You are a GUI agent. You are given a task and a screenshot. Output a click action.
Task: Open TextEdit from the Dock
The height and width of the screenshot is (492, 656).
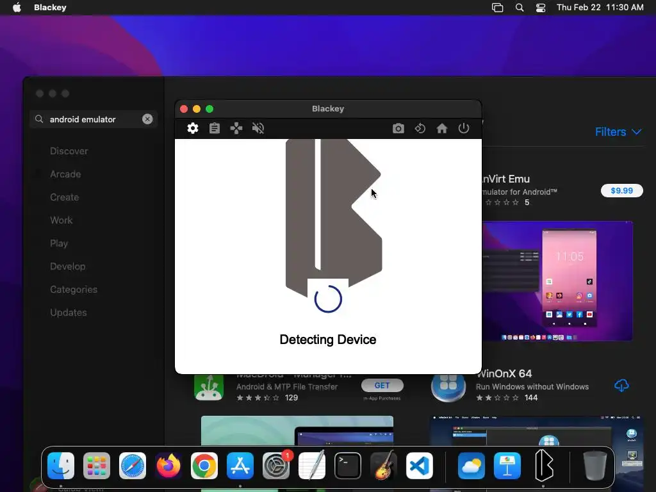[x=312, y=466]
